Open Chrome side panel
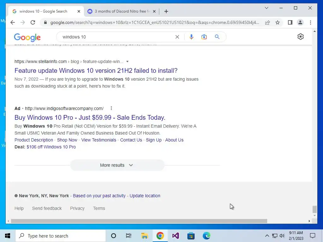The height and width of the screenshot is (242, 323). point(290,22)
